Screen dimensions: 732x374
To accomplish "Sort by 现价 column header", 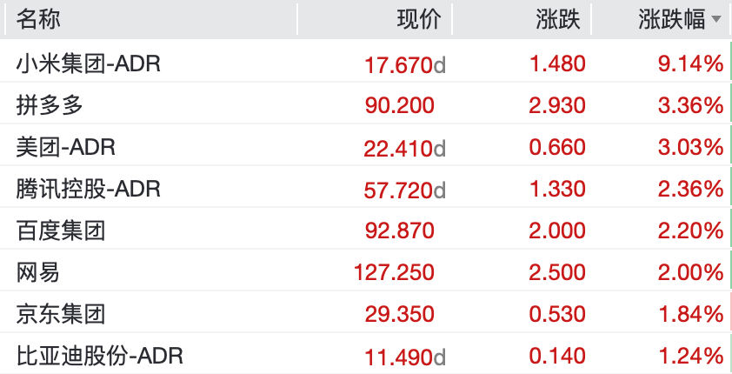I will pyautogui.click(x=419, y=20).
